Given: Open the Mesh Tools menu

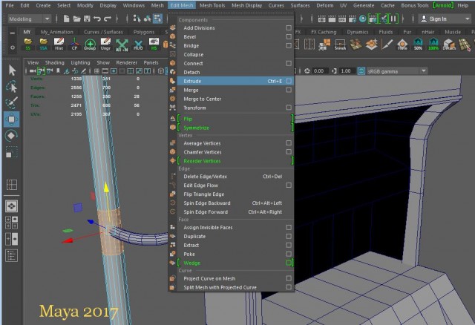Looking at the screenshot, I should point(212,5).
